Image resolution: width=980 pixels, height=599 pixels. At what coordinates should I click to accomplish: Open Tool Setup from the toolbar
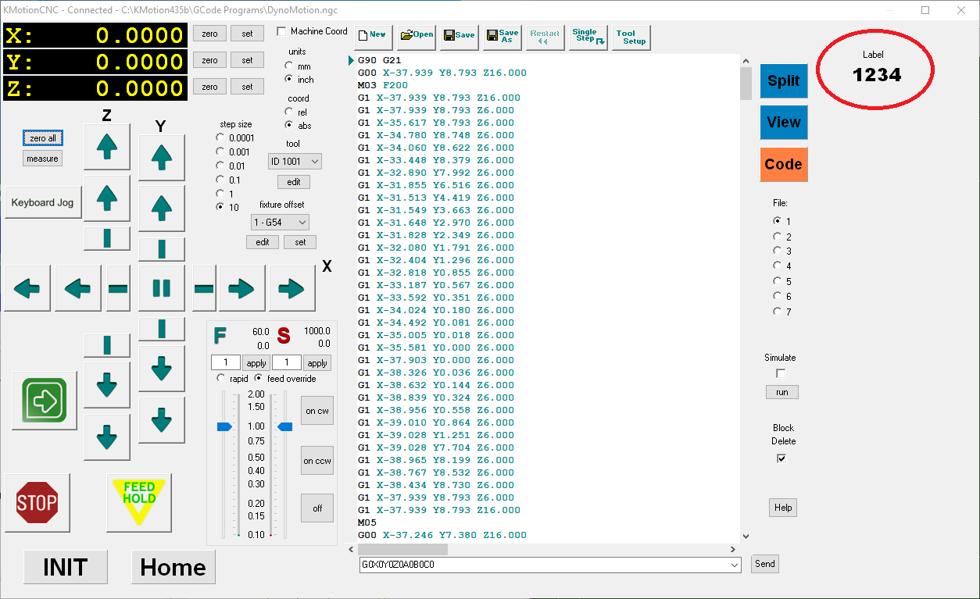[631, 36]
